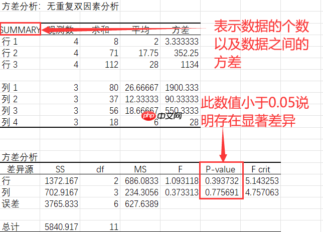Screen dimensions: 323x232
Task: Click the sum value 112 for 行 3
Action: [111, 65]
